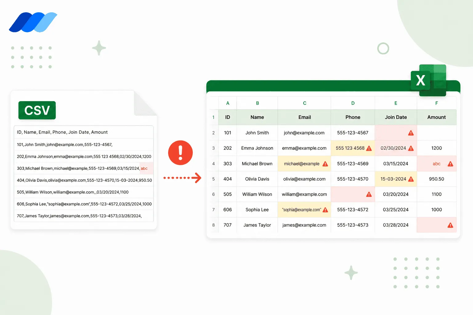Select cell containing Emma Johnson
473x315 pixels.
tap(257, 148)
